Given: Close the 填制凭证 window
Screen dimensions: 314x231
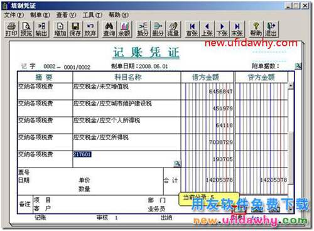Looking at the screenshot, I should [x=305, y=6].
